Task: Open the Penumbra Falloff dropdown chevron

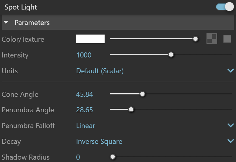Action: [230, 125]
